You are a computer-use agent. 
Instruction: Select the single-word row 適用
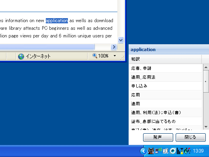(166, 104)
